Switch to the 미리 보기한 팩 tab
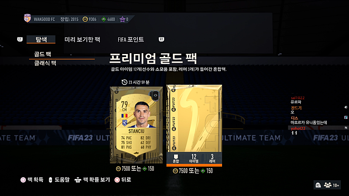The height and width of the screenshot is (196, 349). click(82, 39)
